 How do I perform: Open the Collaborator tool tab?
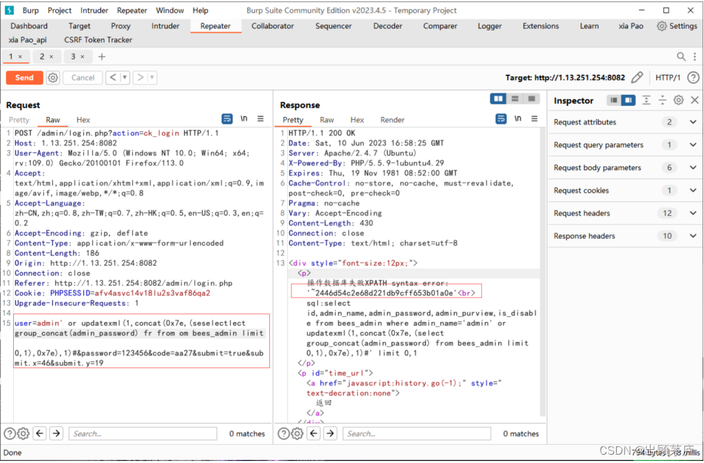pos(273,26)
